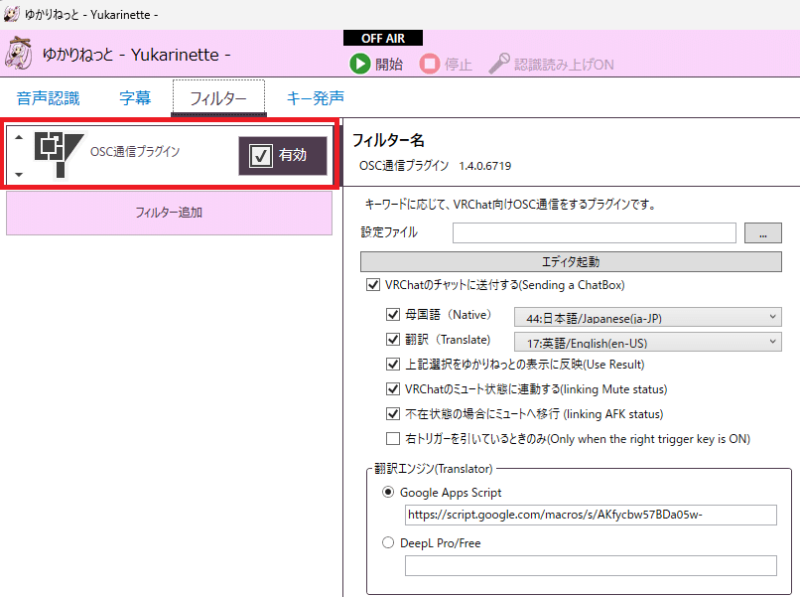The height and width of the screenshot is (597, 800).
Task: Click the green 開始 start play icon
Action: 360,64
